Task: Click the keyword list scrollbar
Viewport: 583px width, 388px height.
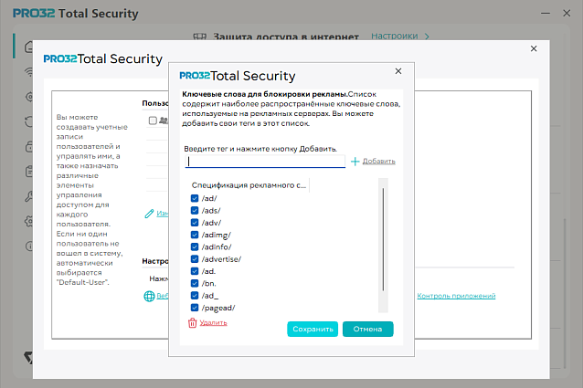Action: tap(383, 240)
